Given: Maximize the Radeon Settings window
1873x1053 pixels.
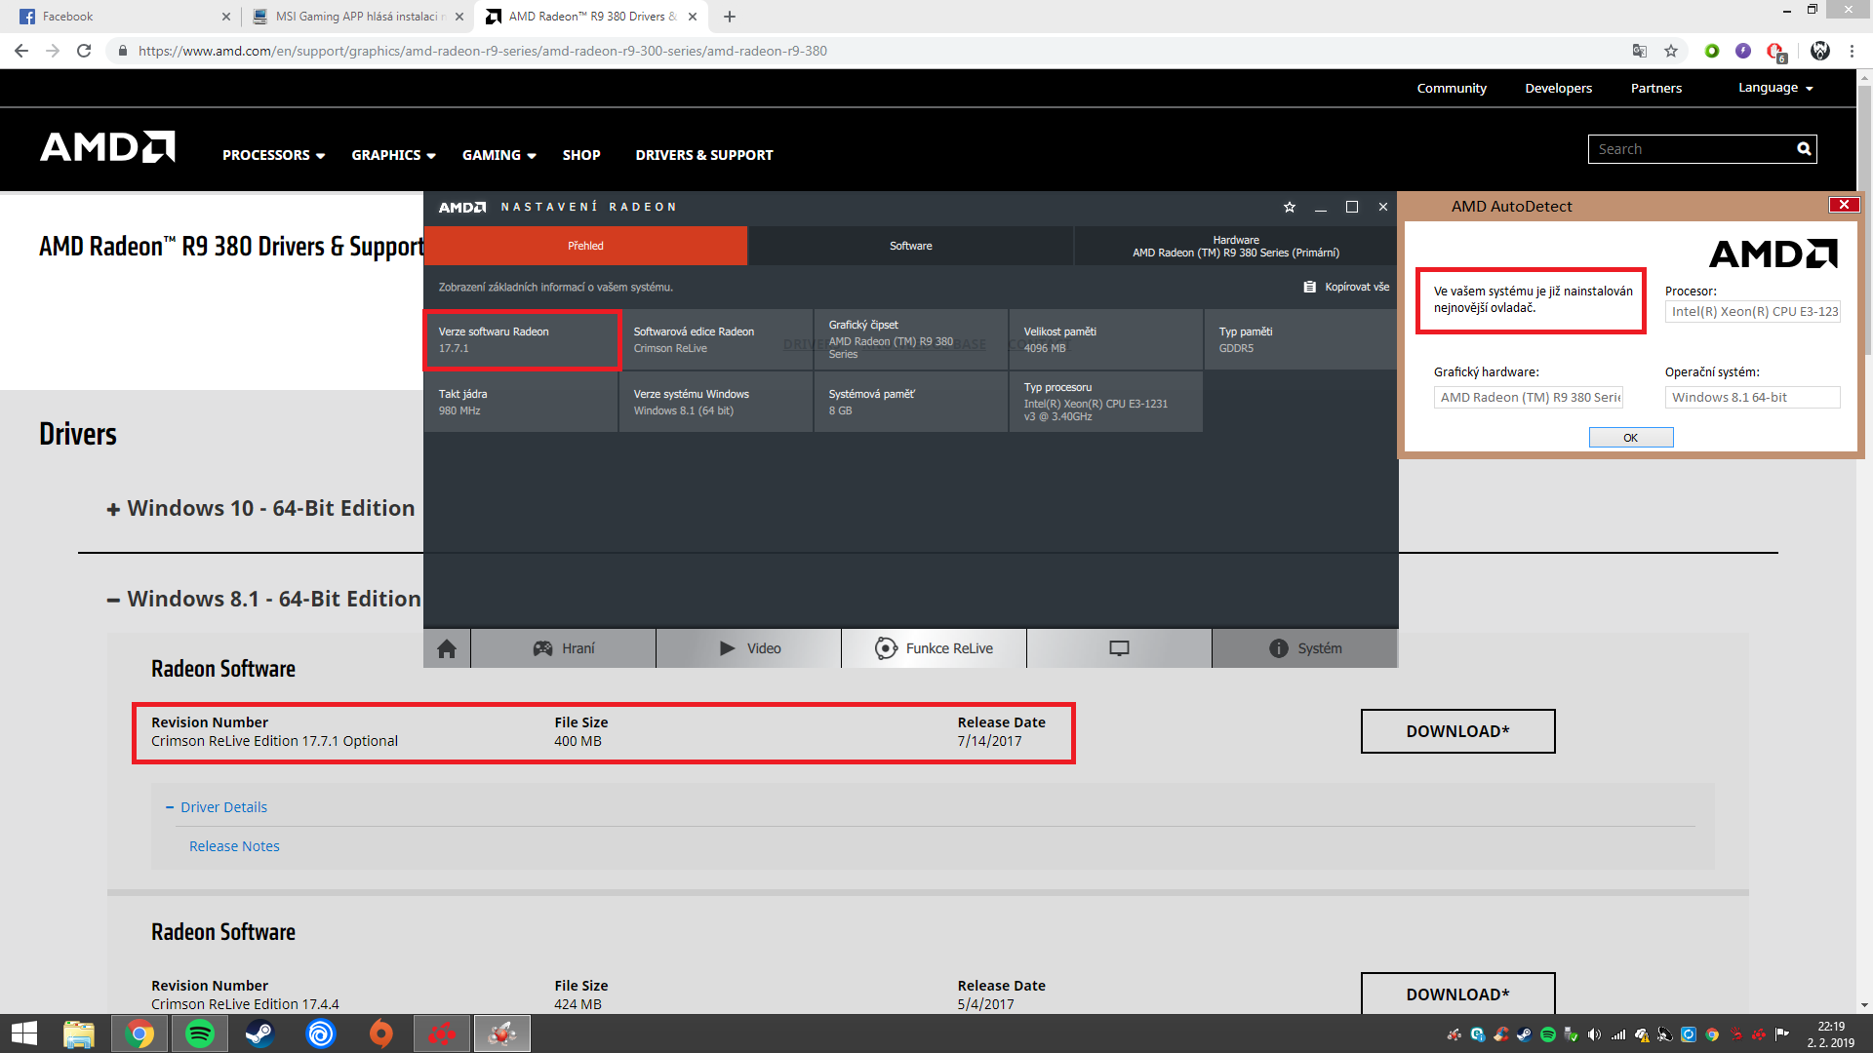Looking at the screenshot, I should coord(1352,207).
